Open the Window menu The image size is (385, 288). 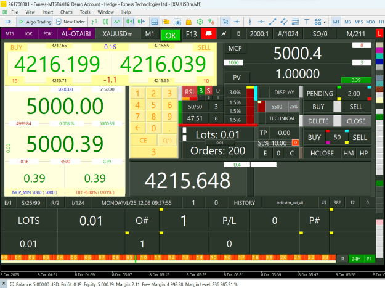pyautogui.click(x=105, y=12)
